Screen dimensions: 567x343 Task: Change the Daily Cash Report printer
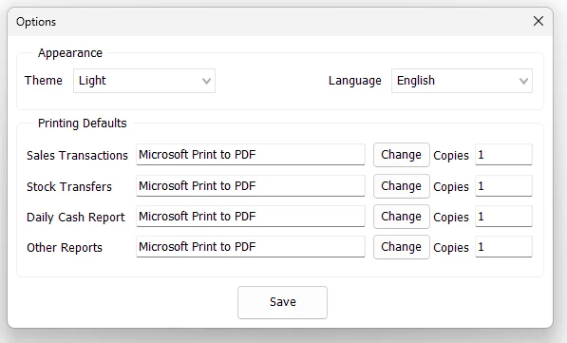tap(402, 217)
